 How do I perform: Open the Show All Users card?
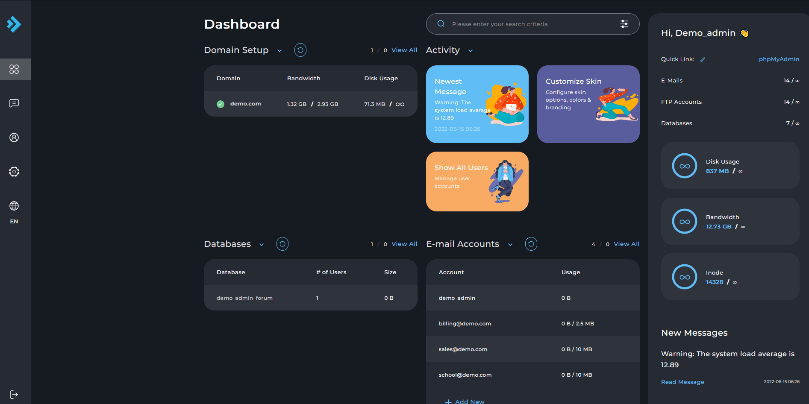pos(477,182)
